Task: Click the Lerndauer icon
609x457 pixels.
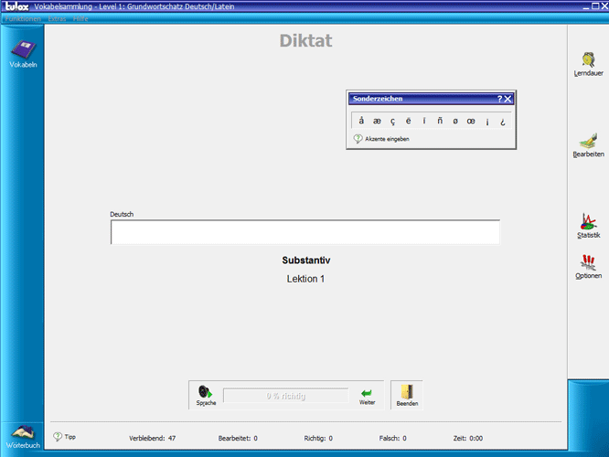Action: tap(588, 65)
